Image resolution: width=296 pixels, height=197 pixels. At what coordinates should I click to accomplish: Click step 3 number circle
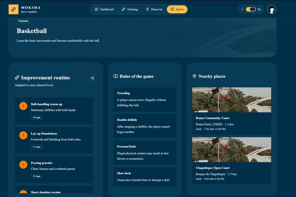pyautogui.click(x=23, y=165)
